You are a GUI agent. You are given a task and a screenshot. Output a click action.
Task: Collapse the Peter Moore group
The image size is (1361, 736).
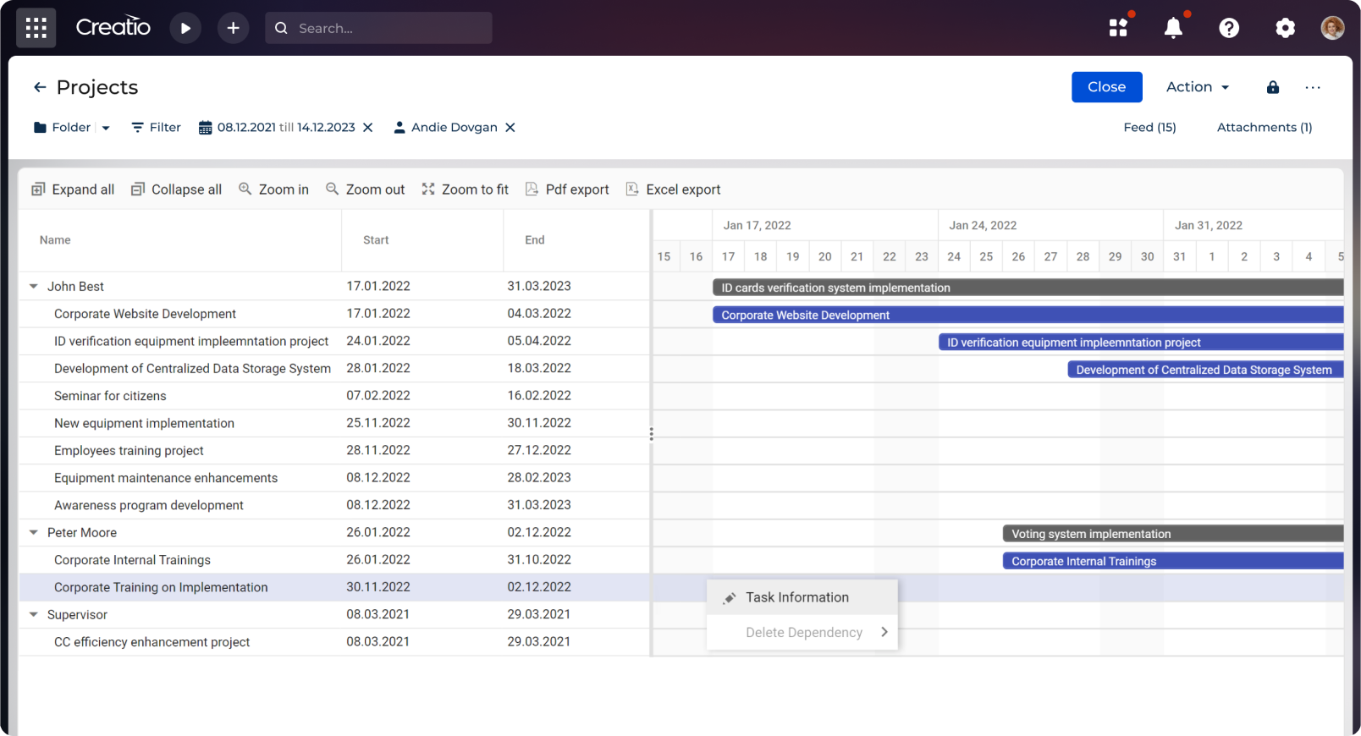click(34, 533)
